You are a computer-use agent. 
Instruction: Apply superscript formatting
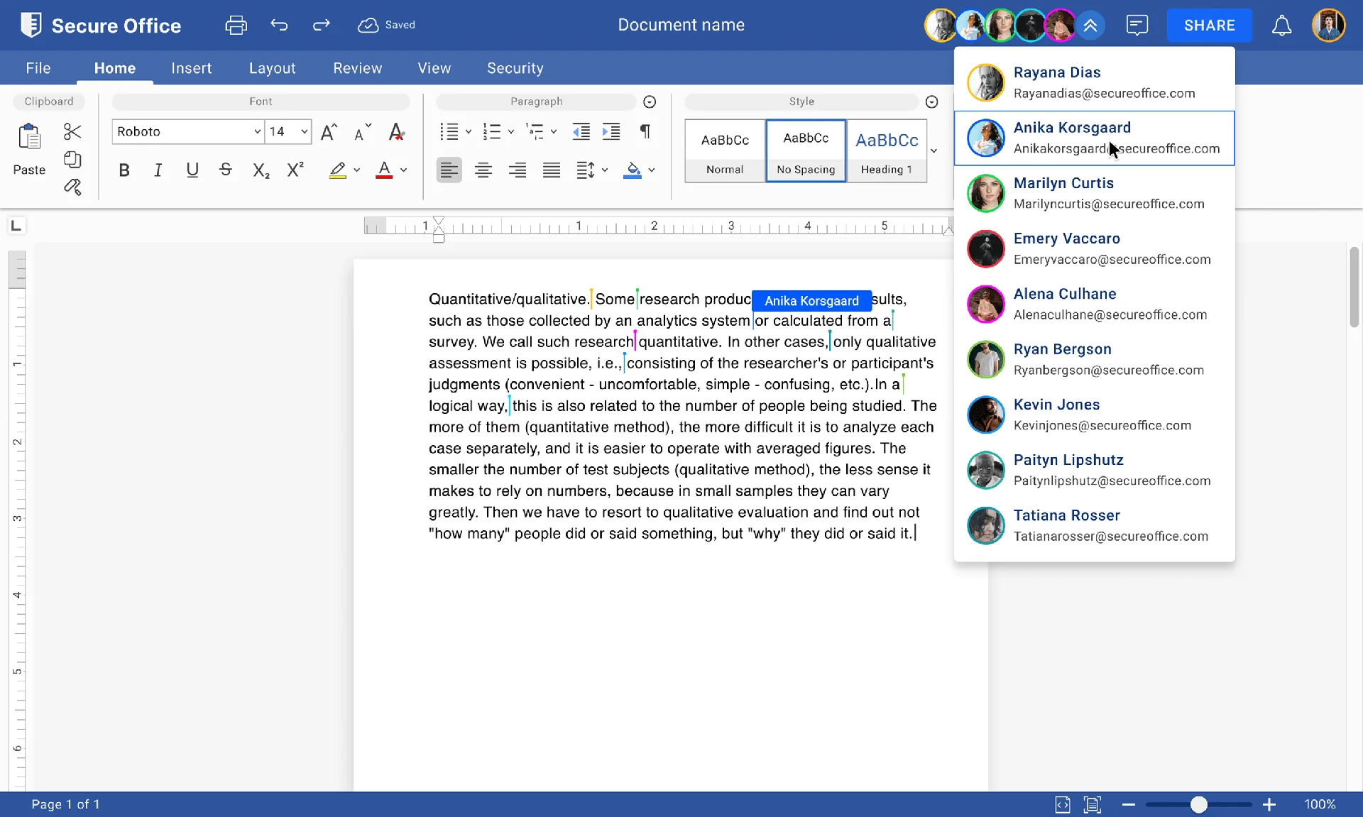pyautogui.click(x=295, y=170)
